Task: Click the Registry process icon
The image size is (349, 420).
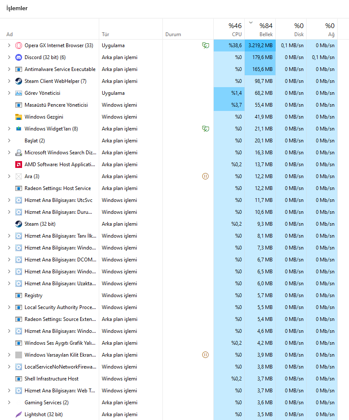Action: point(18,295)
